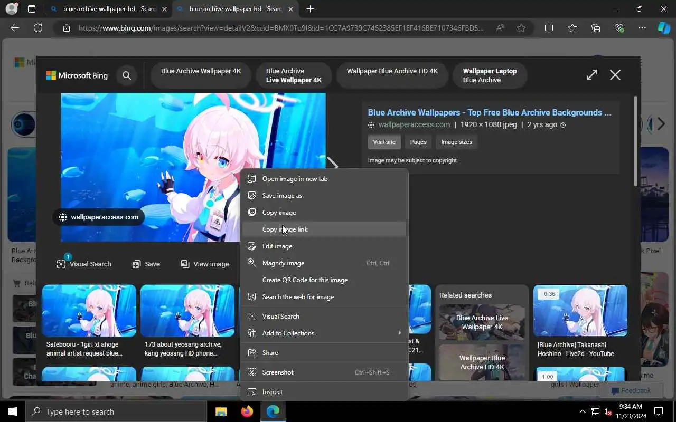
Task: Open Takanashi Hoshino Live2d video thumbnail
Action: (580, 311)
